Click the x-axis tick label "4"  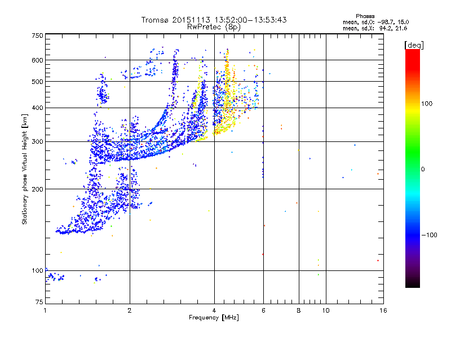tap(214, 310)
